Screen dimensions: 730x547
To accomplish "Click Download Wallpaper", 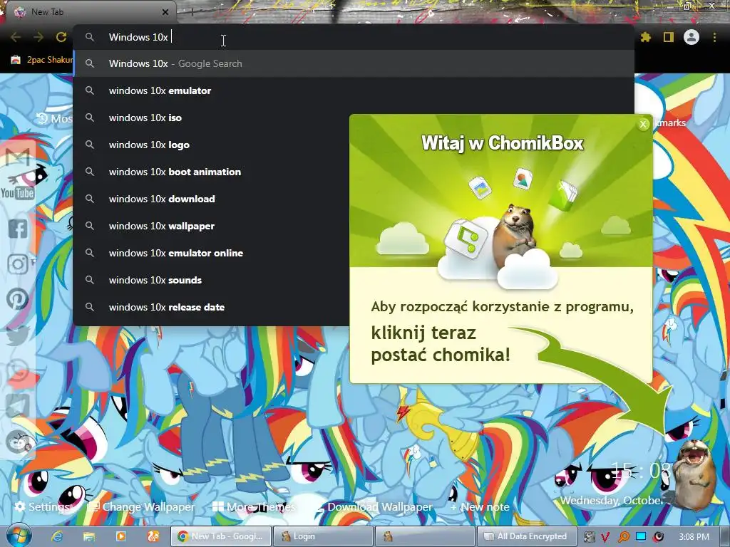I will [375, 506].
